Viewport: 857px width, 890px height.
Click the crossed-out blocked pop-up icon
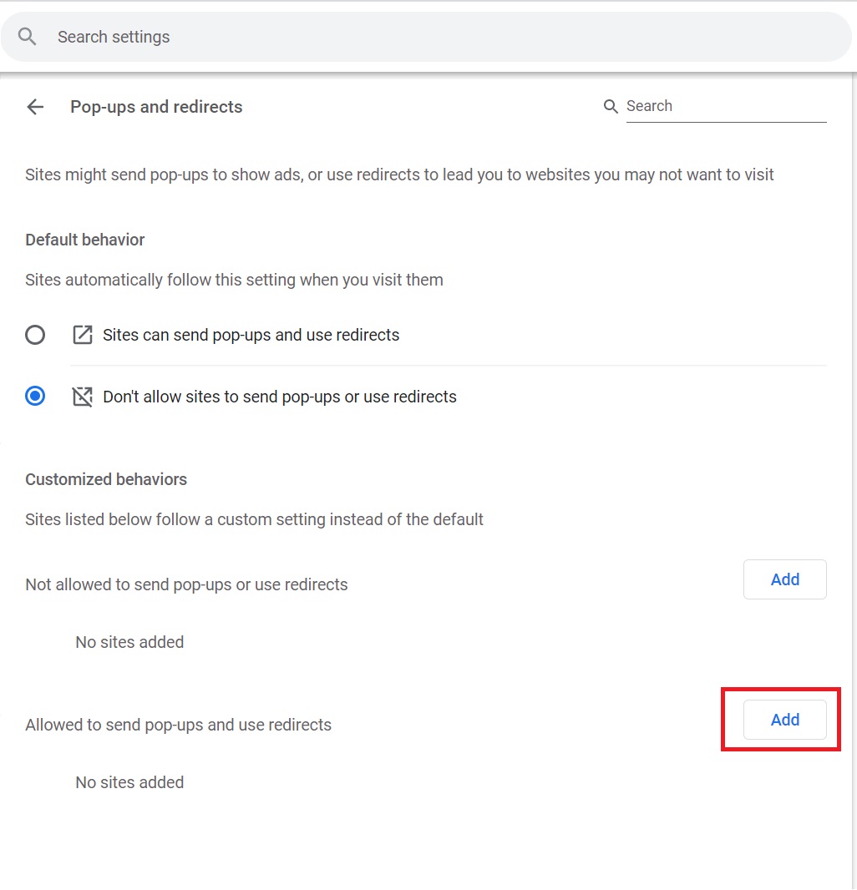82,397
